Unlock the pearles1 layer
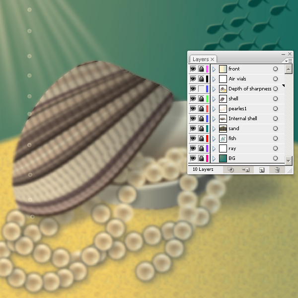 201,108
